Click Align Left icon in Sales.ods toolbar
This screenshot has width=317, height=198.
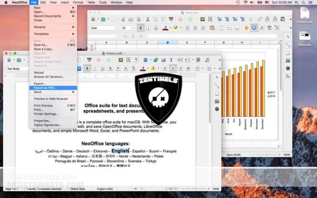[x=187, y=28]
